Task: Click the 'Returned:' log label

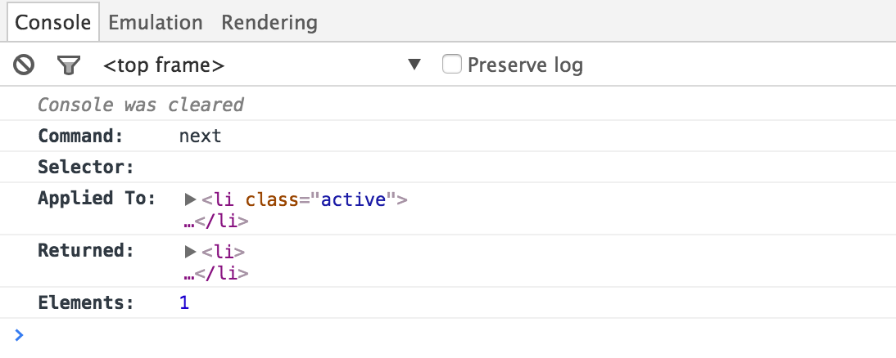Action: (x=85, y=251)
